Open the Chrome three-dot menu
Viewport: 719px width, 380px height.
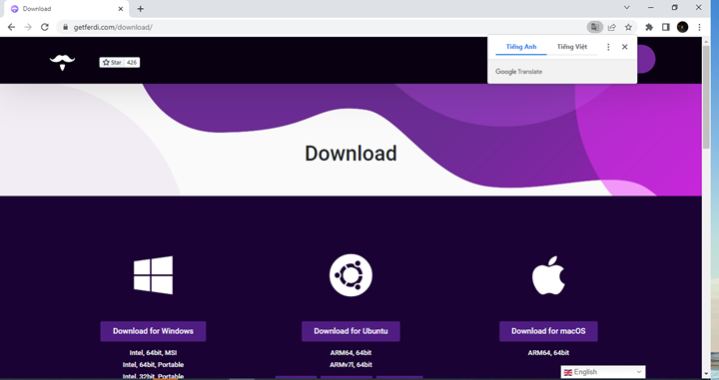click(x=699, y=27)
